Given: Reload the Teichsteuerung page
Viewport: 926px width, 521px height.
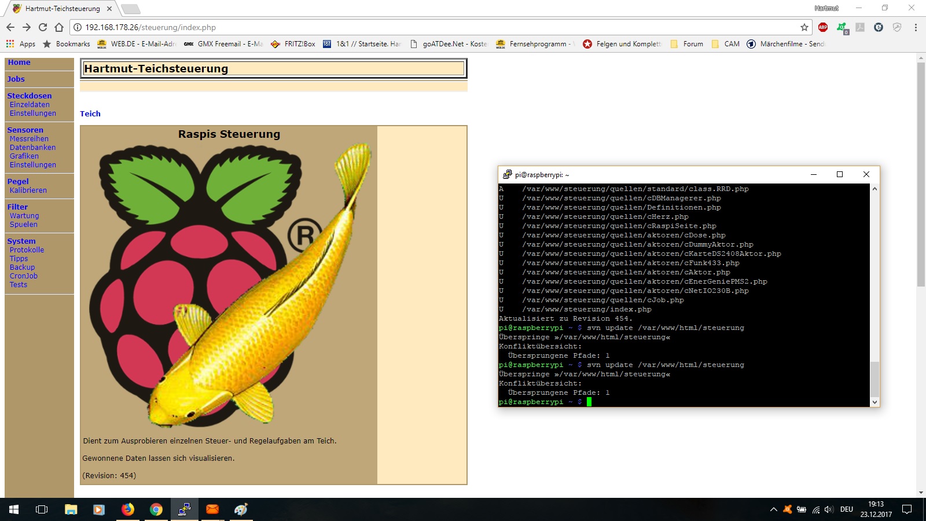Looking at the screenshot, I should click(43, 27).
